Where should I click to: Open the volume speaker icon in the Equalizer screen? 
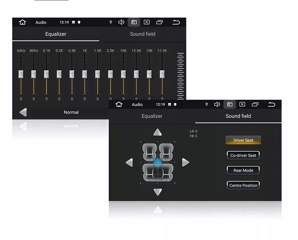tap(121, 22)
